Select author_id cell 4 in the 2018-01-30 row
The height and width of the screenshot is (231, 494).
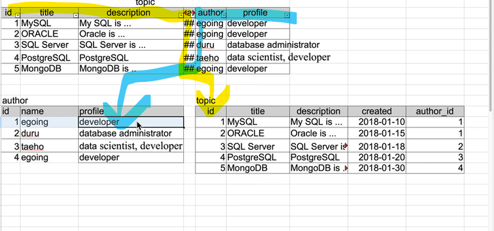tap(435, 168)
